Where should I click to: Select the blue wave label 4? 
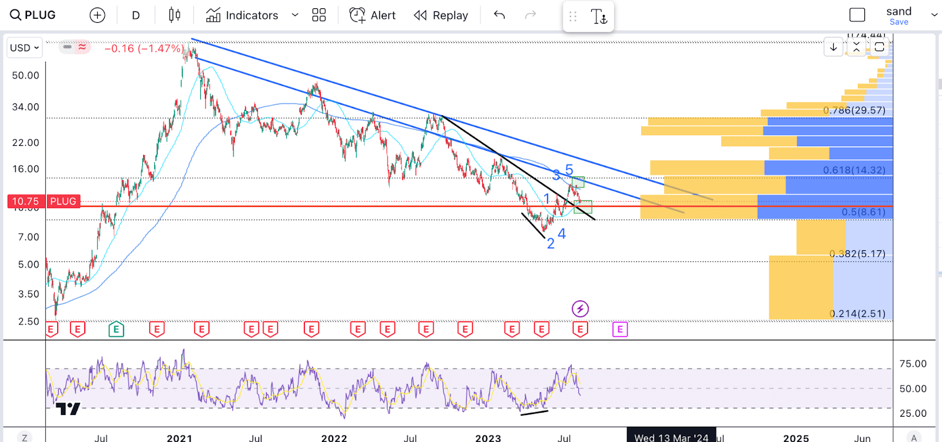[x=562, y=234]
